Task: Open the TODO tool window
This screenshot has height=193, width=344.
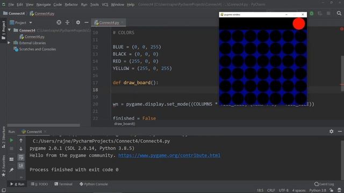Action: [x=39, y=184]
